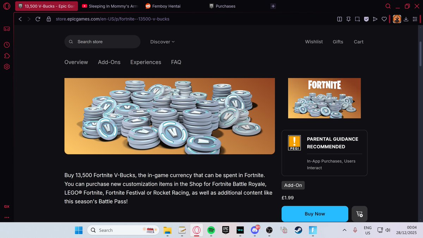This screenshot has height=238, width=423.
Task: Take a snapshot with the capture icon
Action: (x=357, y=19)
